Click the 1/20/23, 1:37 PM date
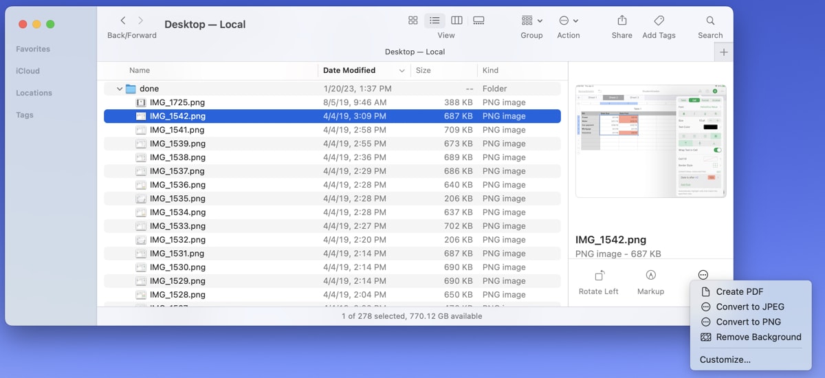 [x=357, y=89]
